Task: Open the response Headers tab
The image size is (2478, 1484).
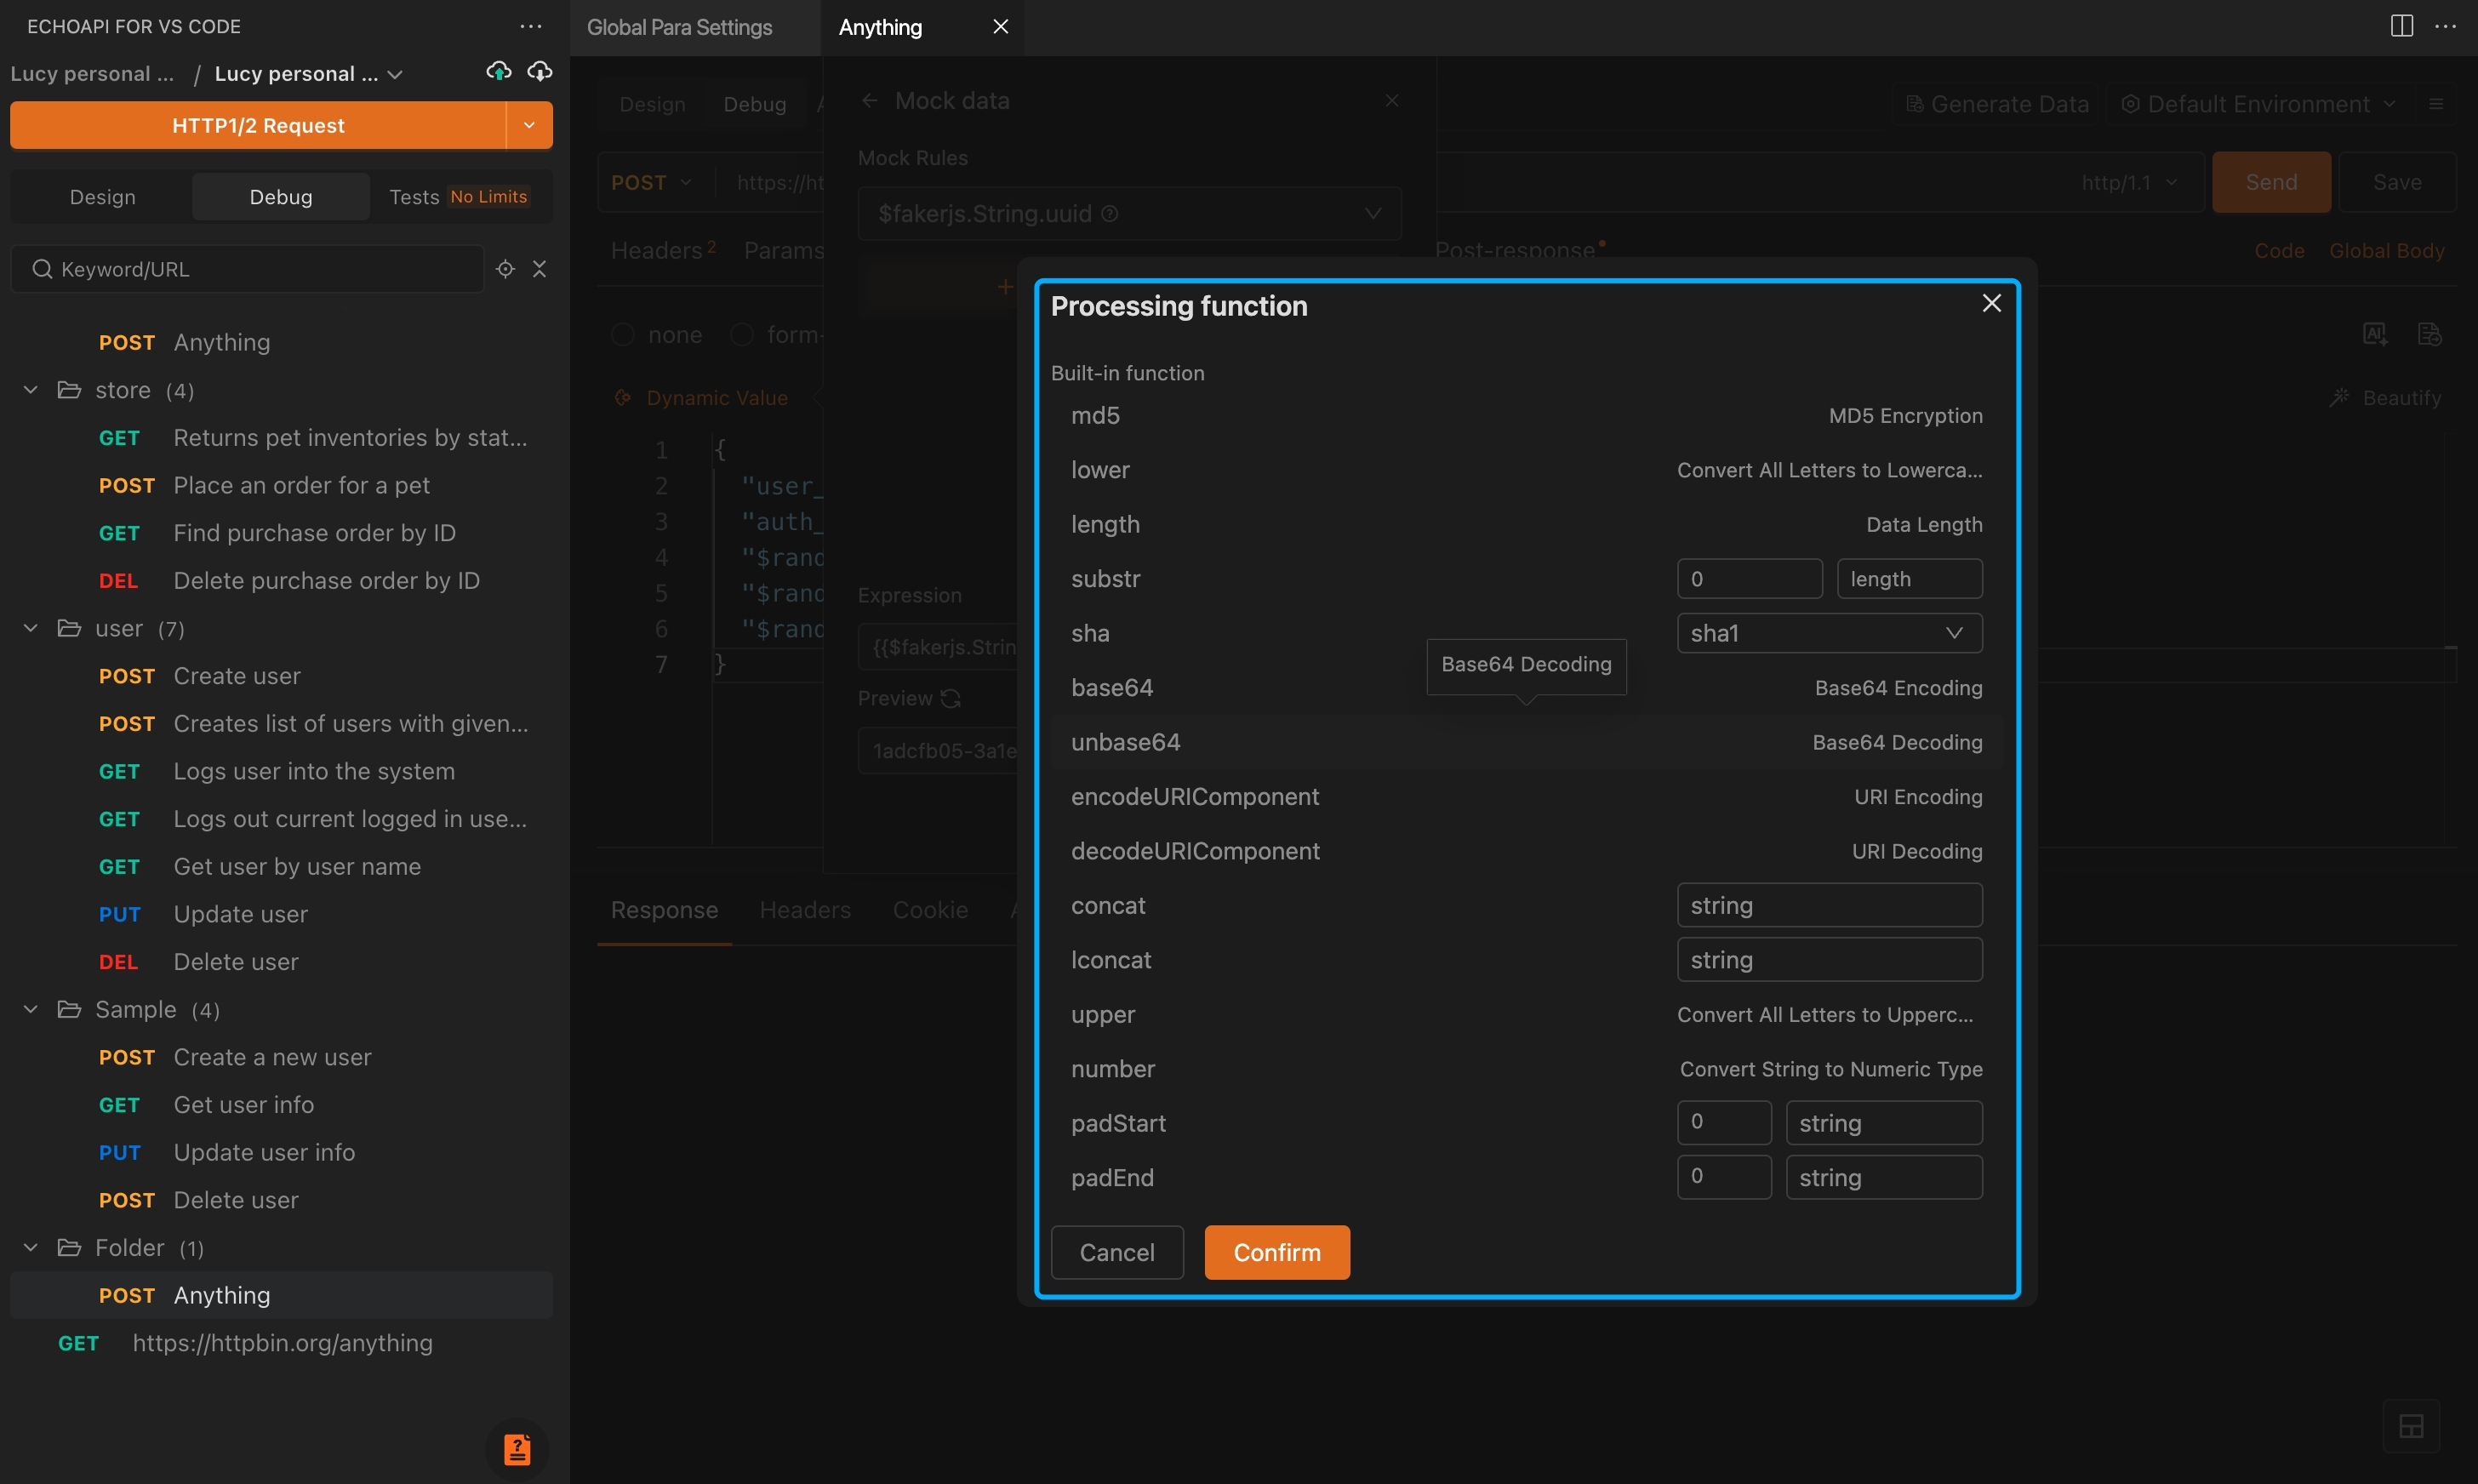Action: 805,910
